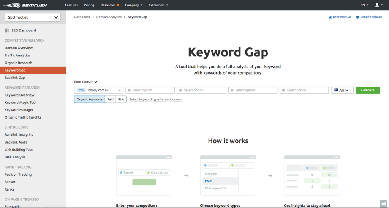Viewport: 389px width, 208px height.
Task: Click the orange notification dot by Resources
Action: (118, 5)
